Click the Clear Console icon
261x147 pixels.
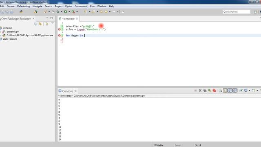click(221, 91)
